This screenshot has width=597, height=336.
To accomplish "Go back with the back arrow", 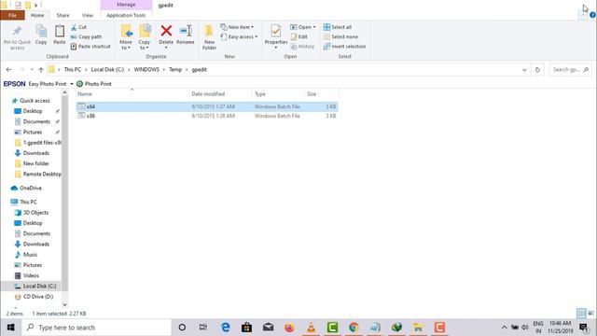I will [8, 70].
